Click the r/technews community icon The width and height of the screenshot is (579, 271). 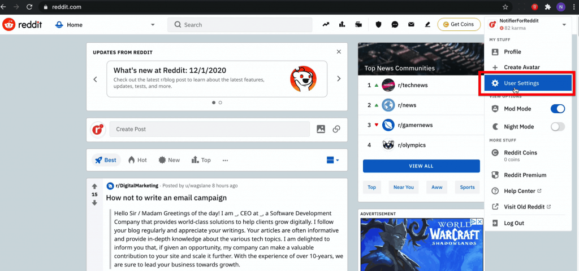coord(388,85)
